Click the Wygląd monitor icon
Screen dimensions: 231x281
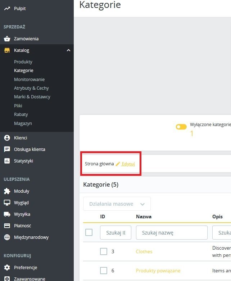point(7,203)
